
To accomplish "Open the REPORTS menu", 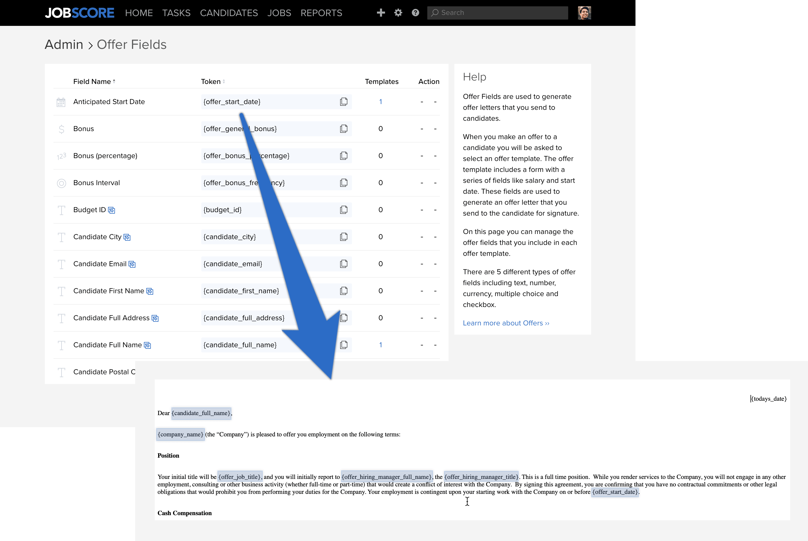I will [x=321, y=13].
